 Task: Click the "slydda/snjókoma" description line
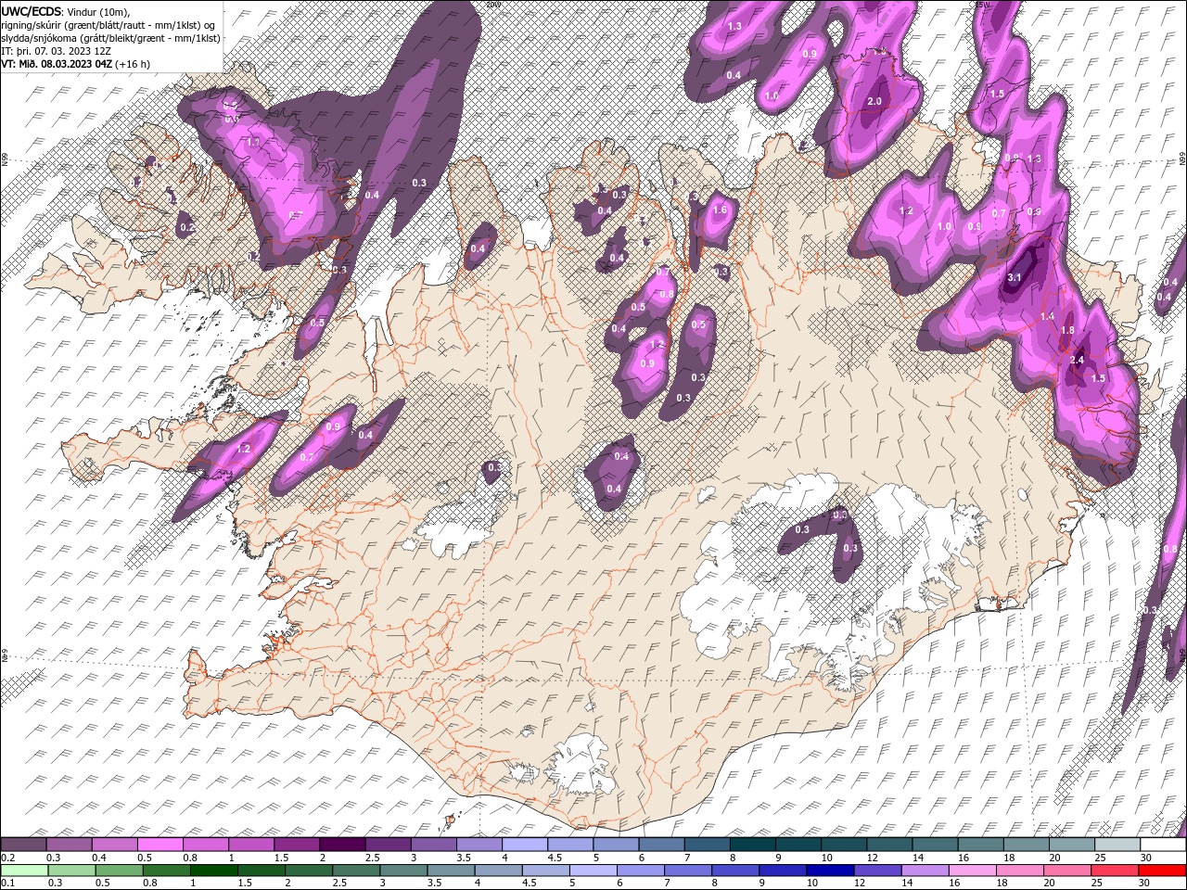pyautogui.click(x=111, y=38)
